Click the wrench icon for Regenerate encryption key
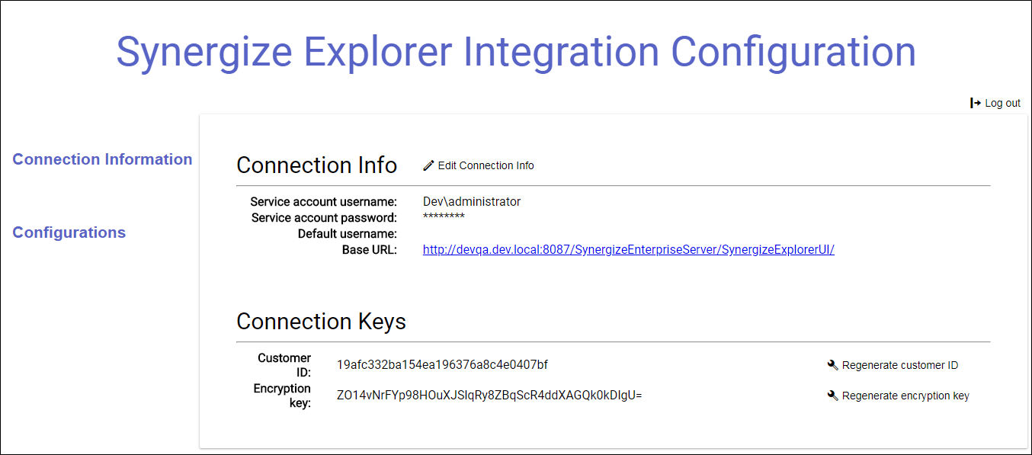This screenshot has height=455, width=1032. click(x=832, y=396)
